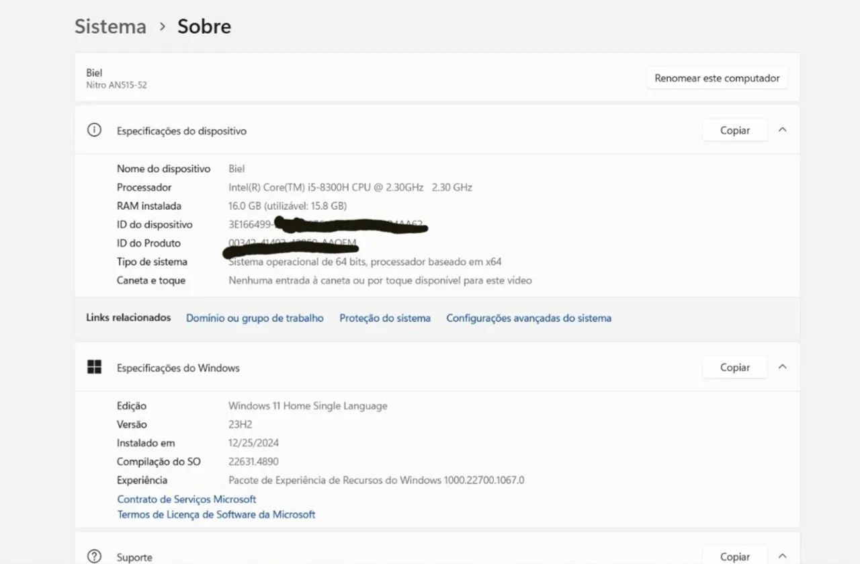Image resolution: width=860 pixels, height=564 pixels.
Task: Click the Especificações do Windows header text
Action: coord(178,368)
